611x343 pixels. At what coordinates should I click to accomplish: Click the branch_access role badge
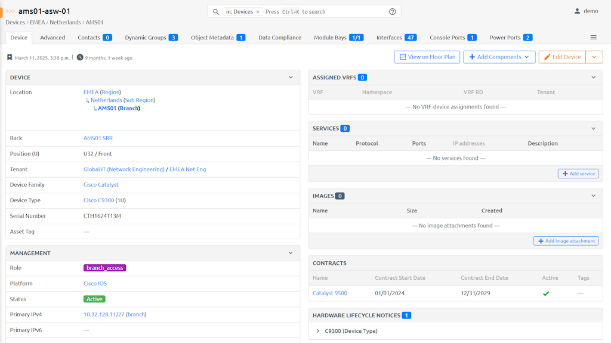(104, 268)
